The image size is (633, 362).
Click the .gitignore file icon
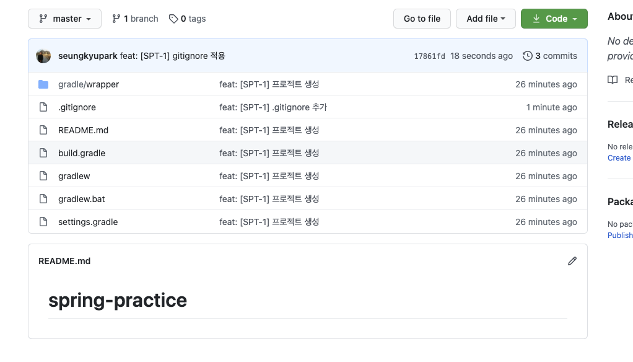tap(43, 107)
